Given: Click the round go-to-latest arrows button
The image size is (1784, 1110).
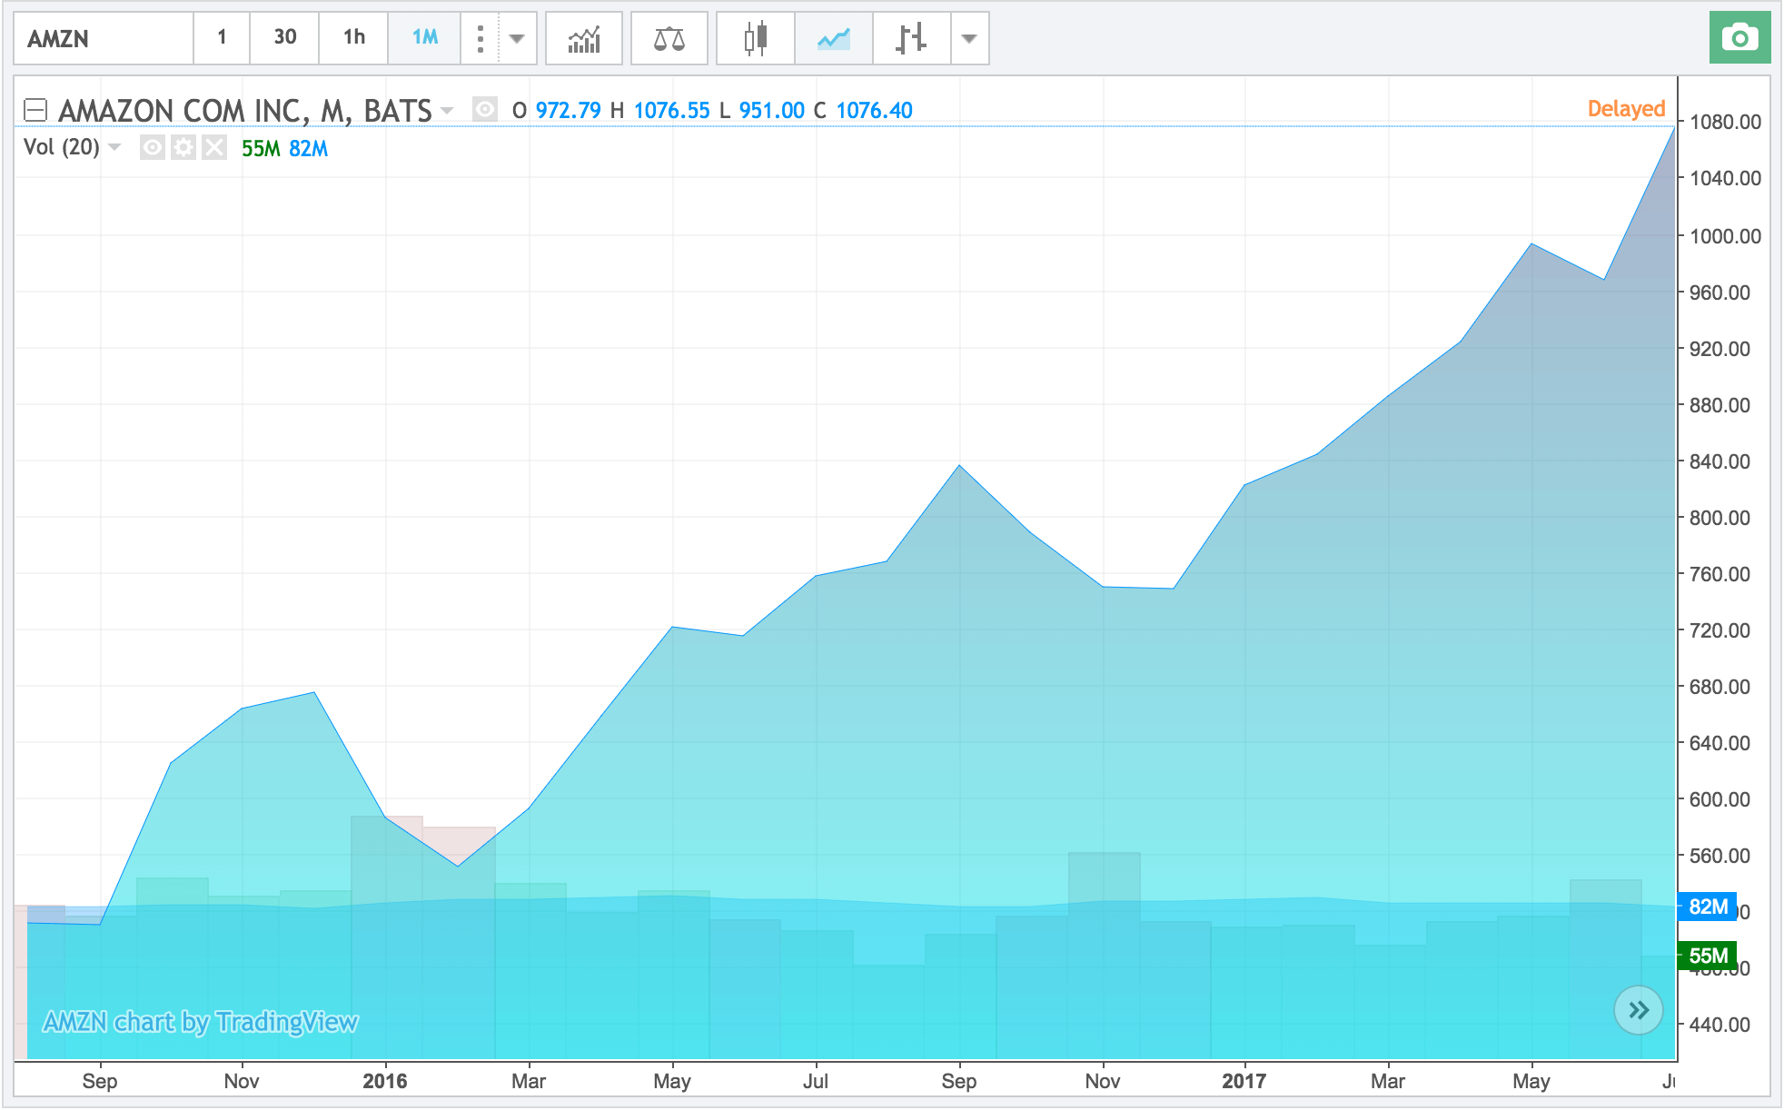Looking at the screenshot, I should click(x=1639, y=1009).
